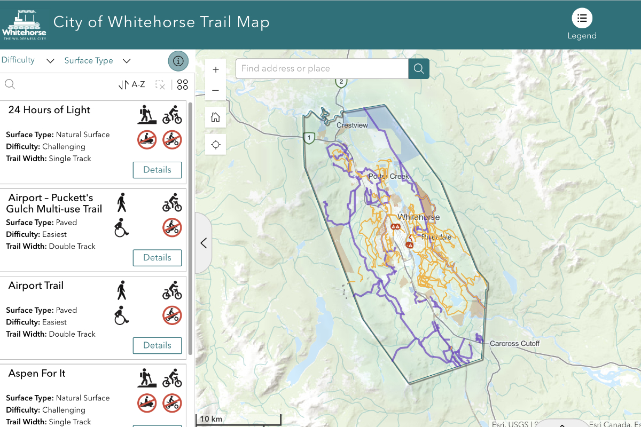View Details for the Airport Trail
641x427 pixels.
157,345
